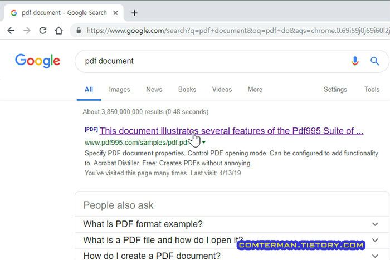This screenshot has height=260, width=390.
Task: Open dropdown arrow next to pdf995.com URL
Action: (x=204, y=142)
